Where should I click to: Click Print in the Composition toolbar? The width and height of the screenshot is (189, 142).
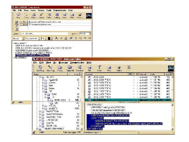click(x=72, y=16)
